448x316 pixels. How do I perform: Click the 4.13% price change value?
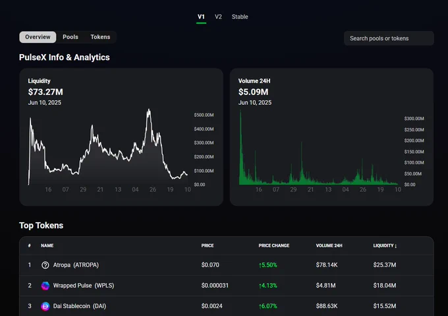click(267, 286)
